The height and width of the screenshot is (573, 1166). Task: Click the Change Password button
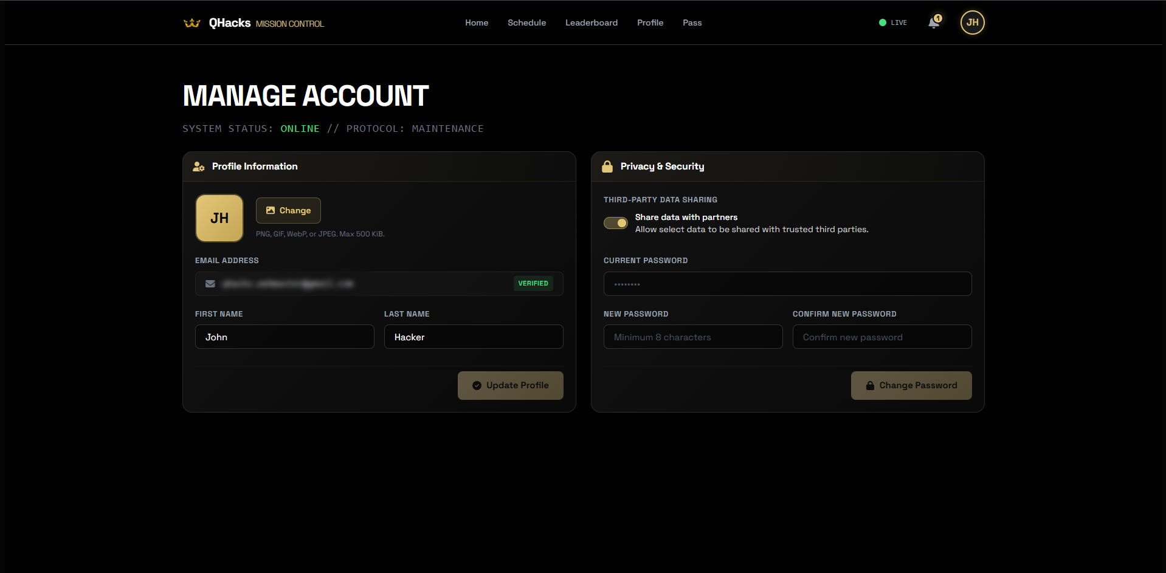[911, 385]
